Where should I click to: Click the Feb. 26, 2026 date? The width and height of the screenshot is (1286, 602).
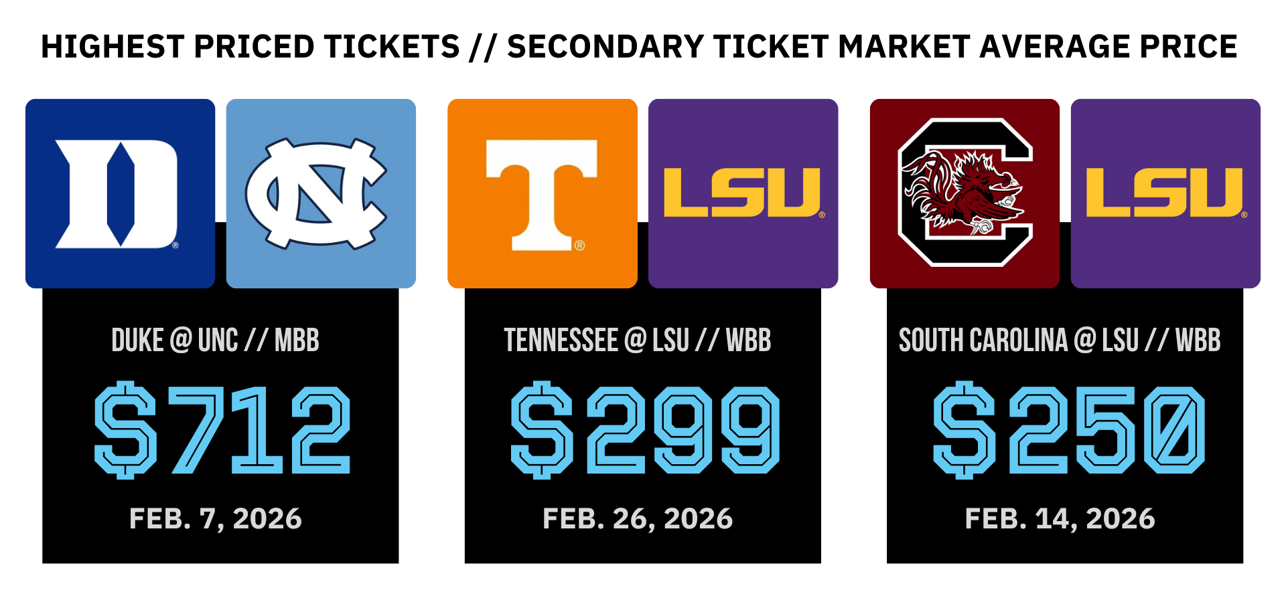(x=638, y=519)
